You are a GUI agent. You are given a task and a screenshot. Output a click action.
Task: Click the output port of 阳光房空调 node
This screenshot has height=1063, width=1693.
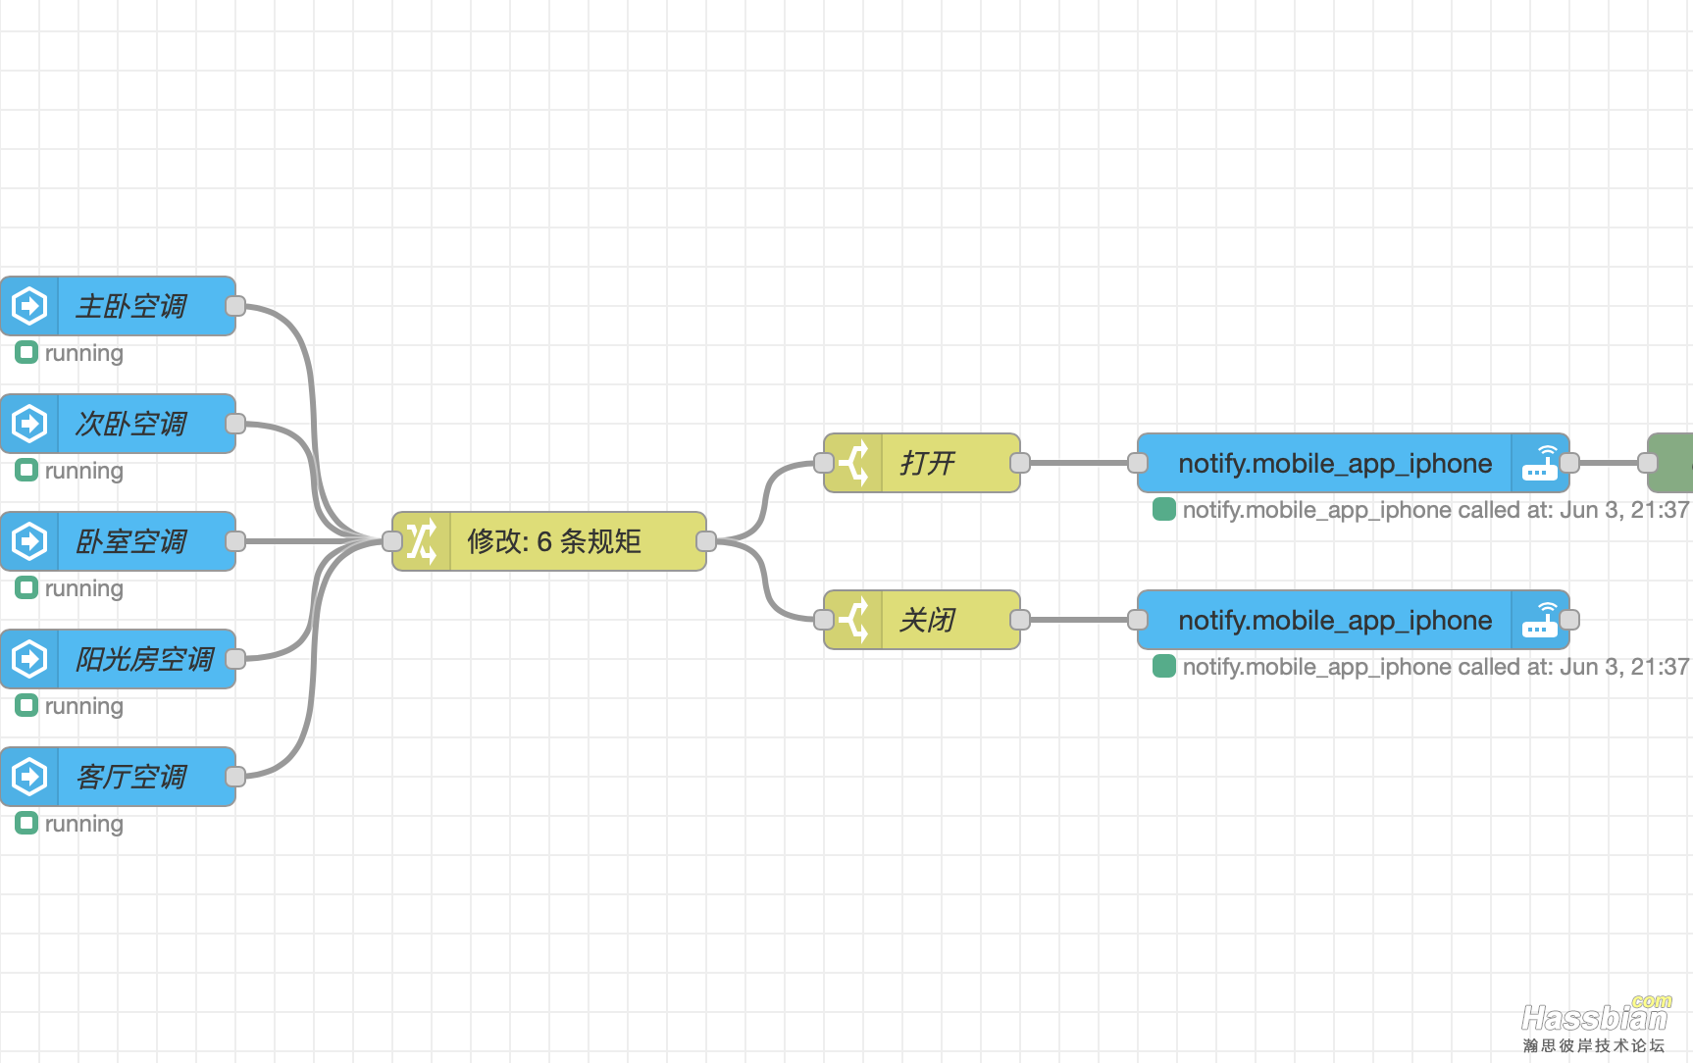235,659
